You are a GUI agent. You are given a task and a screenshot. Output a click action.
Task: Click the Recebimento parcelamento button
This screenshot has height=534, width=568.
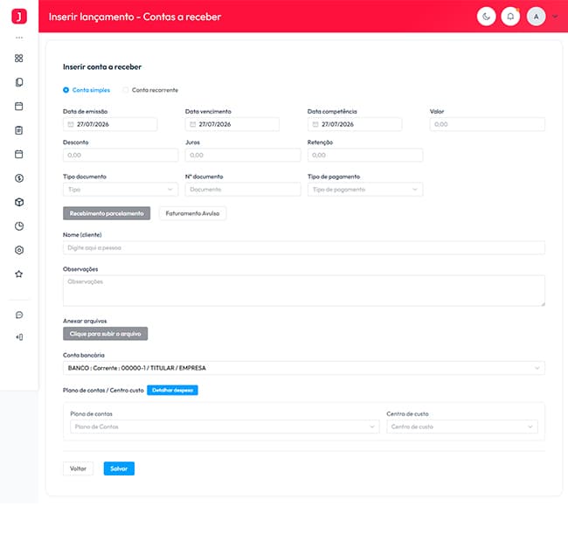107,213
